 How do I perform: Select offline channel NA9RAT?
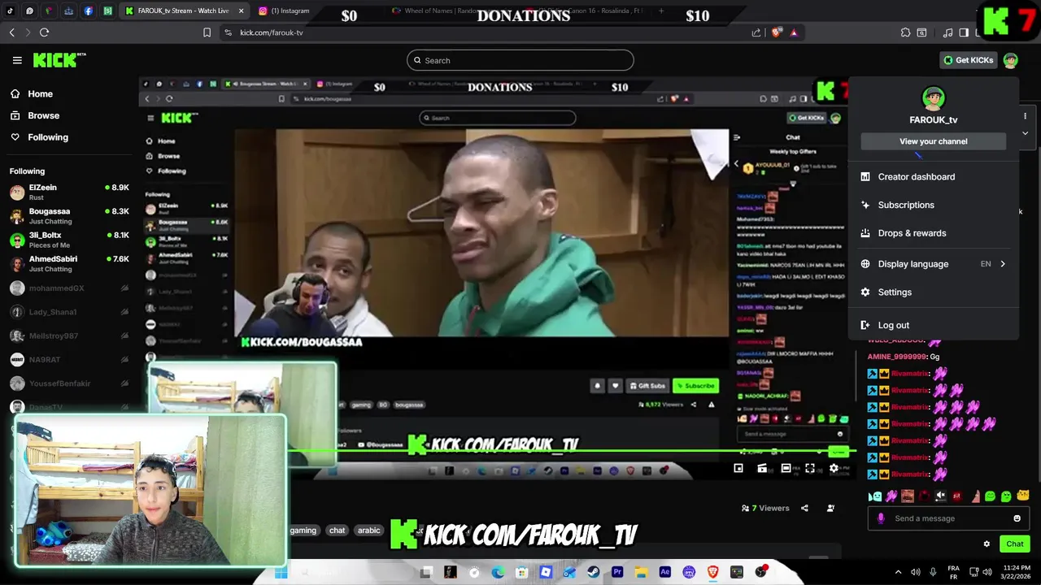69,359
